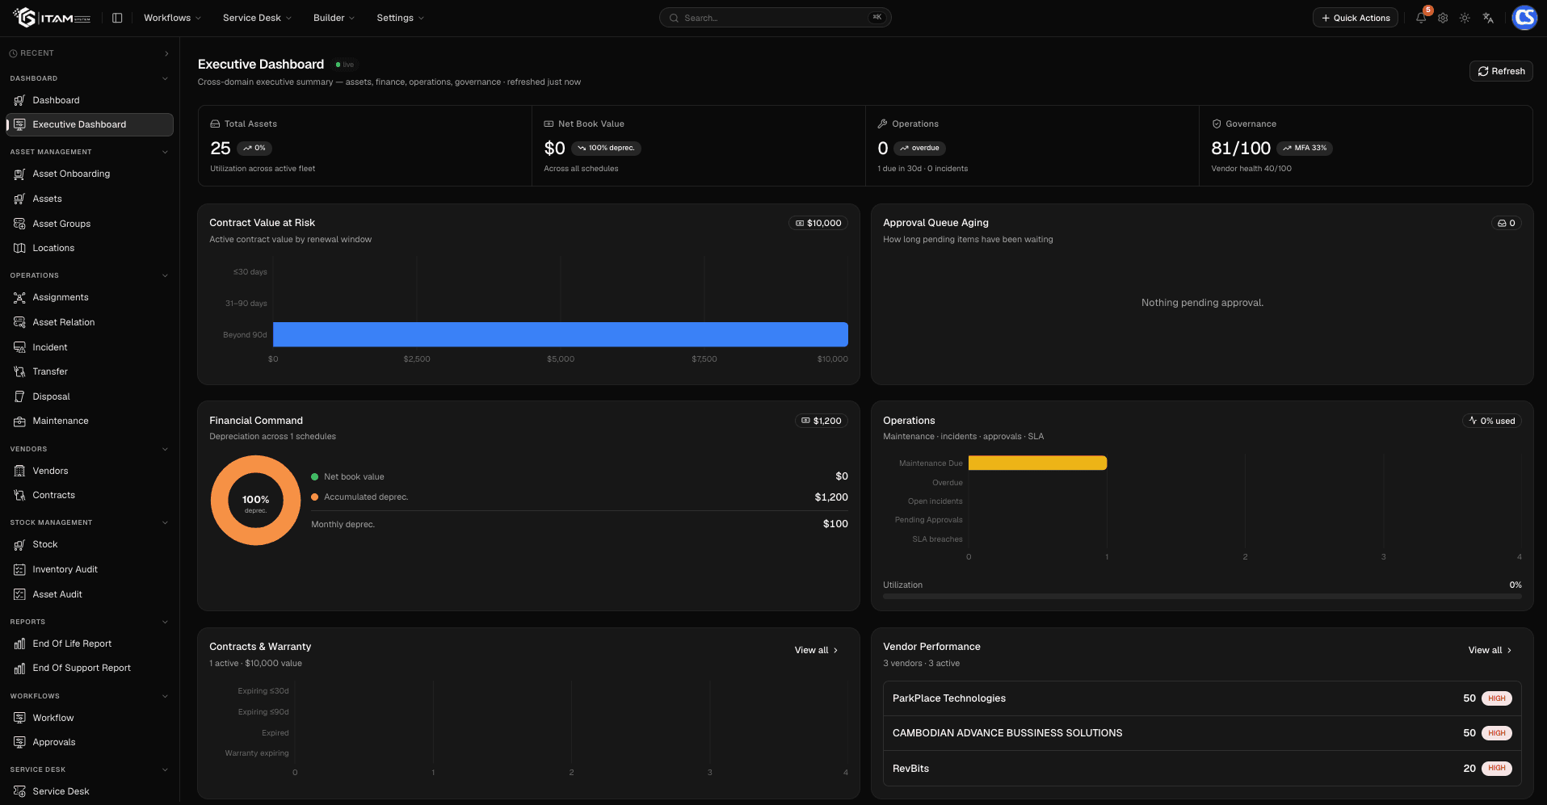Viewport: 1547px width, 805px height.
Task: Click the Total Assets summary card
Action: pos(365,146)
